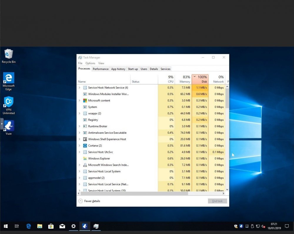Switch to Vuze on the taskbar
The height and width of the screenshot is (234, 294).
85,226
